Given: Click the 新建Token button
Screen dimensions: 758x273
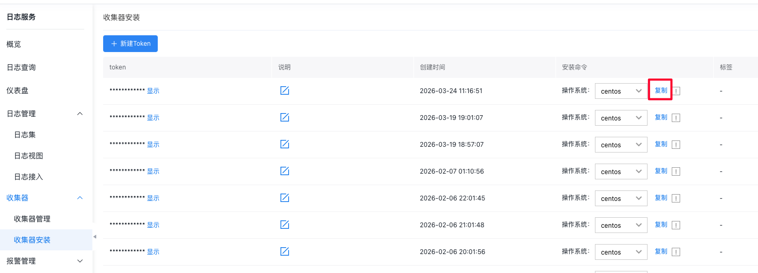Looking at the screenshot, I should pos(130,44).
